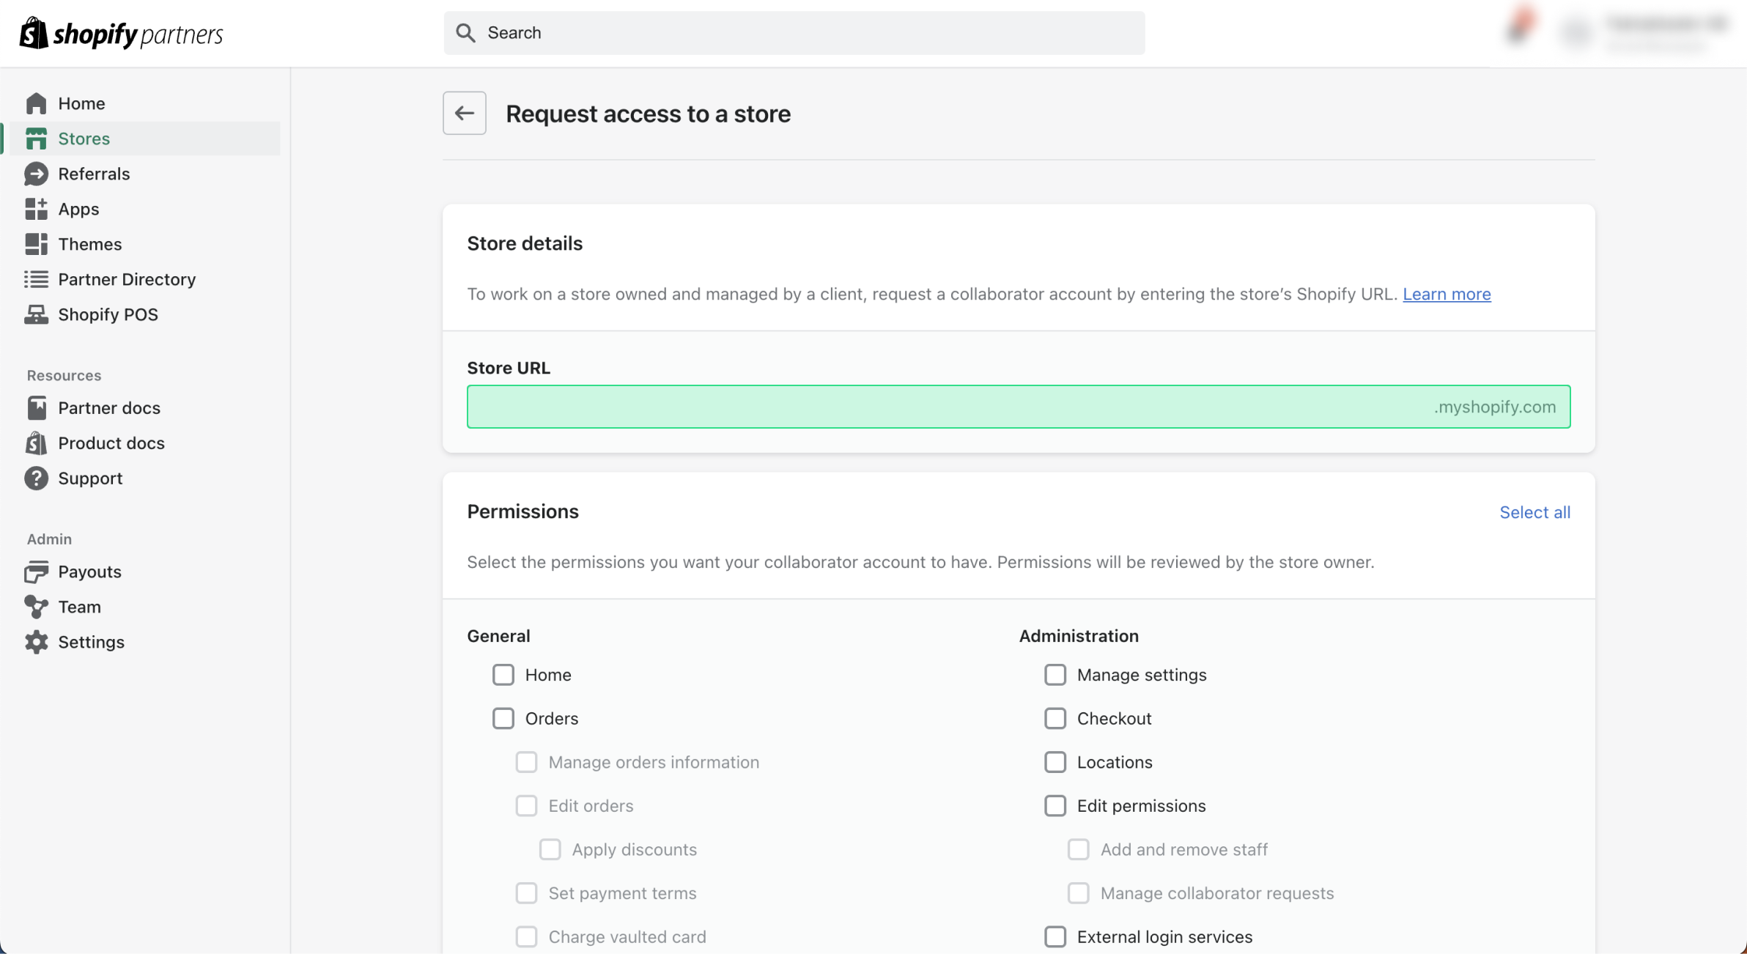
Task: Click Select all permissions
Action: click(1534, 512)
